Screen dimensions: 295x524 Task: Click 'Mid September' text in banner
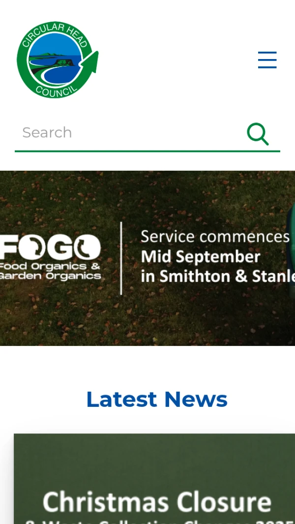point(201,257)
